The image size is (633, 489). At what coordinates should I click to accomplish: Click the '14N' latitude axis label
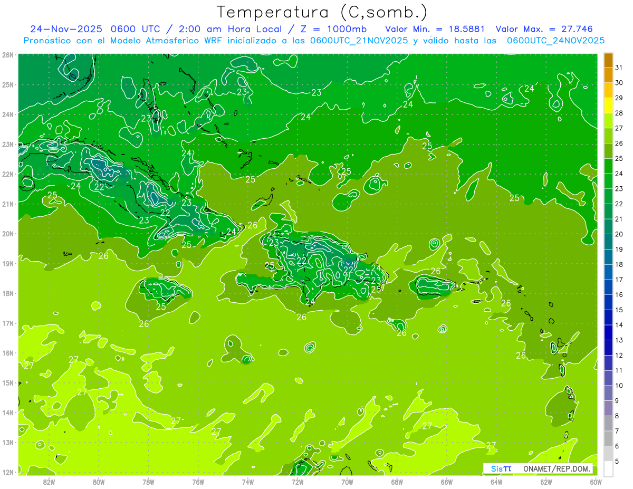(x=8, y=413)
